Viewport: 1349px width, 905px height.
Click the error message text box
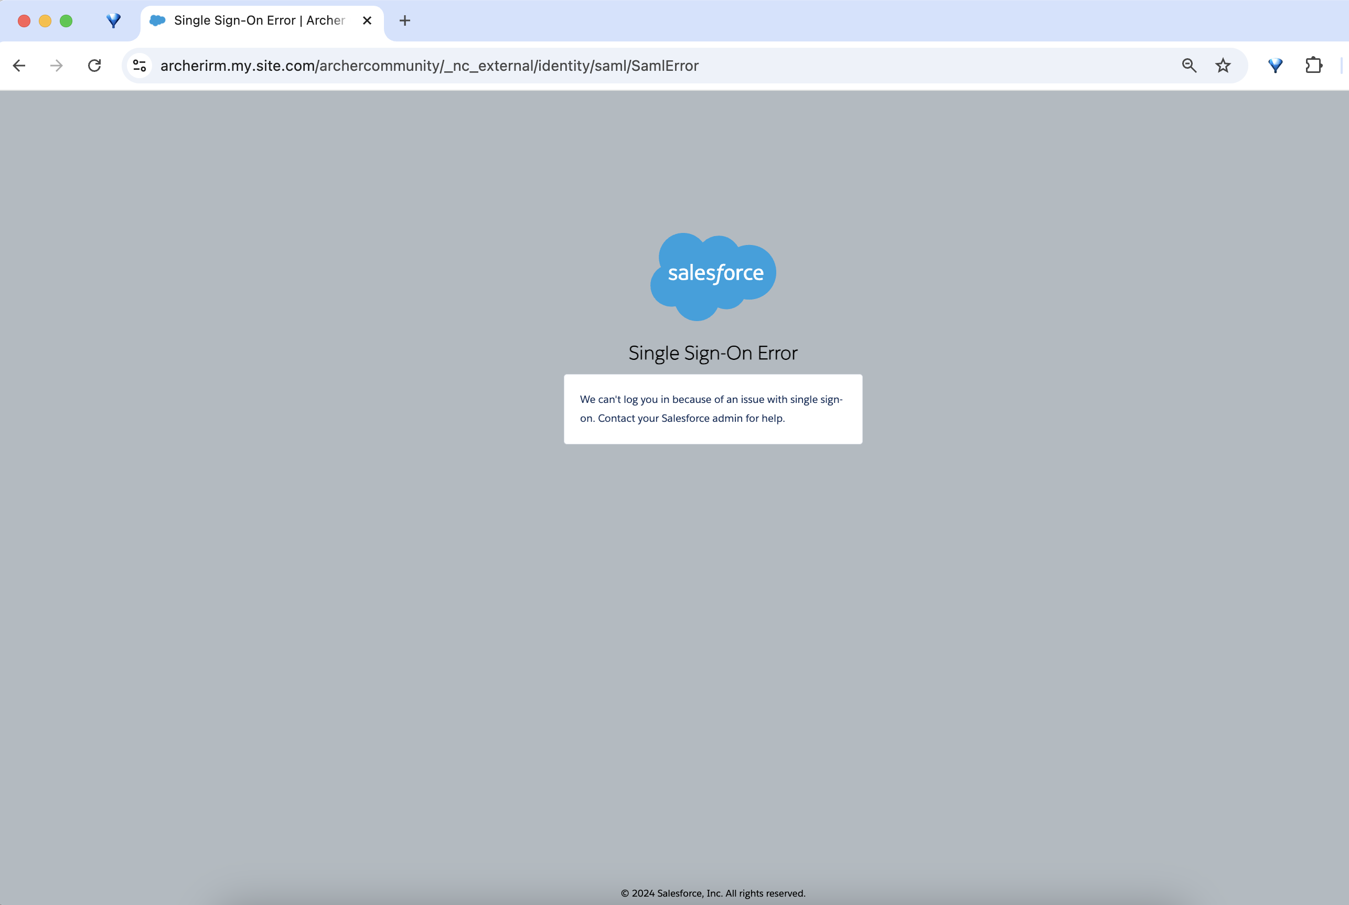coord(713,409)
